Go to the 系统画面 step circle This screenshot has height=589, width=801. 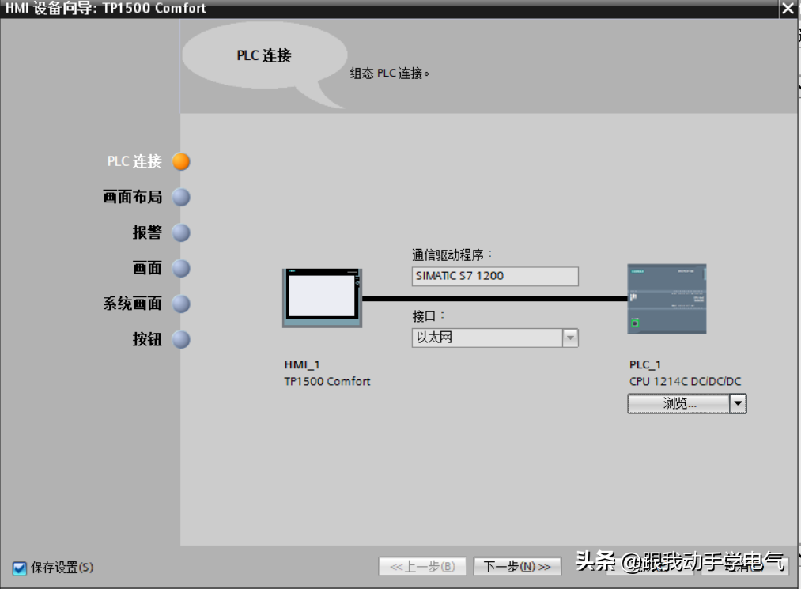[181, 304]
